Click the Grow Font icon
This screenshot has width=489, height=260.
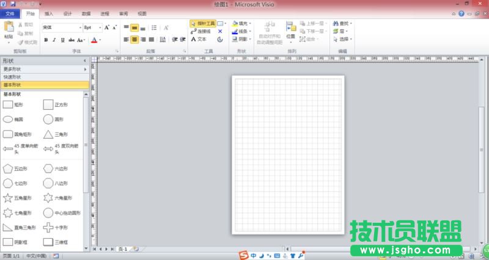click(106, 27)
